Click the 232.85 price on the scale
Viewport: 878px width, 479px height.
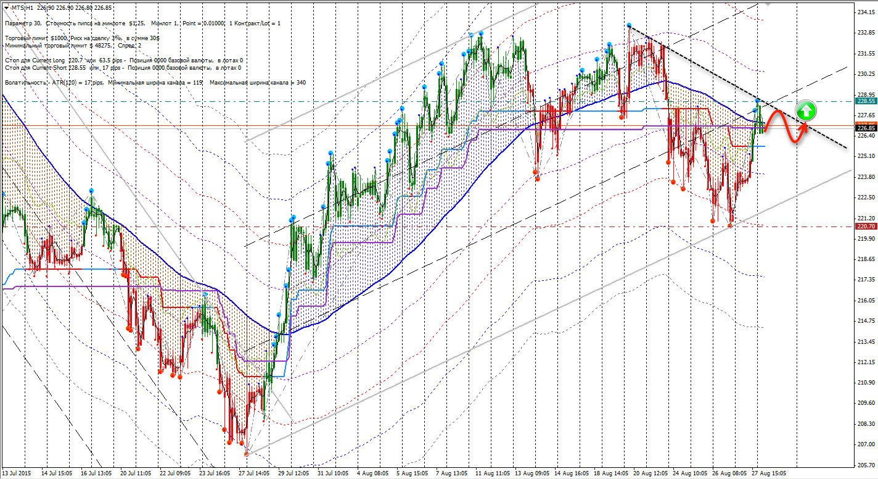(866, 33)
